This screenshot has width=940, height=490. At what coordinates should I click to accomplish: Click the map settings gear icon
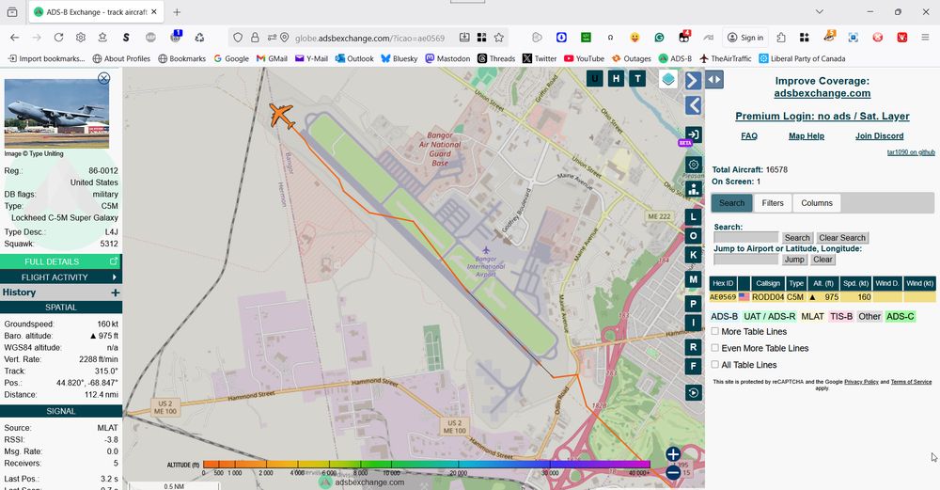click(x=694, y=165)
